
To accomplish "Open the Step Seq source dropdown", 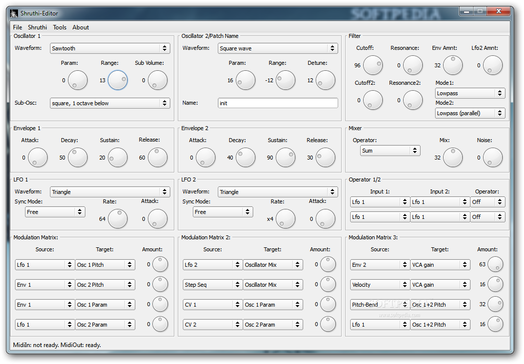I will tap(212, 285).
